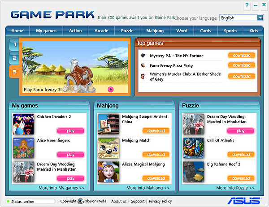Viewport: 269px width, 207px height.
Task: Download Mahjong Match
Action: coord(156,155)
